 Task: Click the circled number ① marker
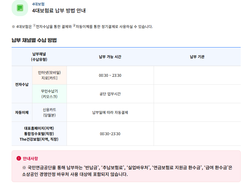[x=34, y=26]
